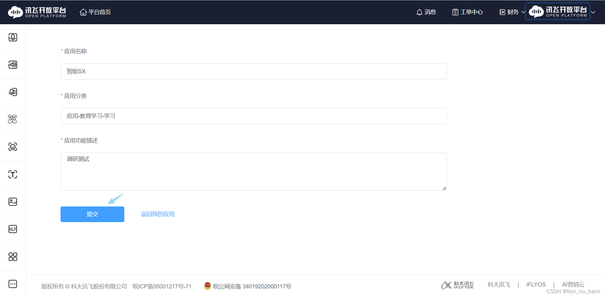Open the 应用分类 selector showing 应用-教育学习-学习

(x=254, y=116)
